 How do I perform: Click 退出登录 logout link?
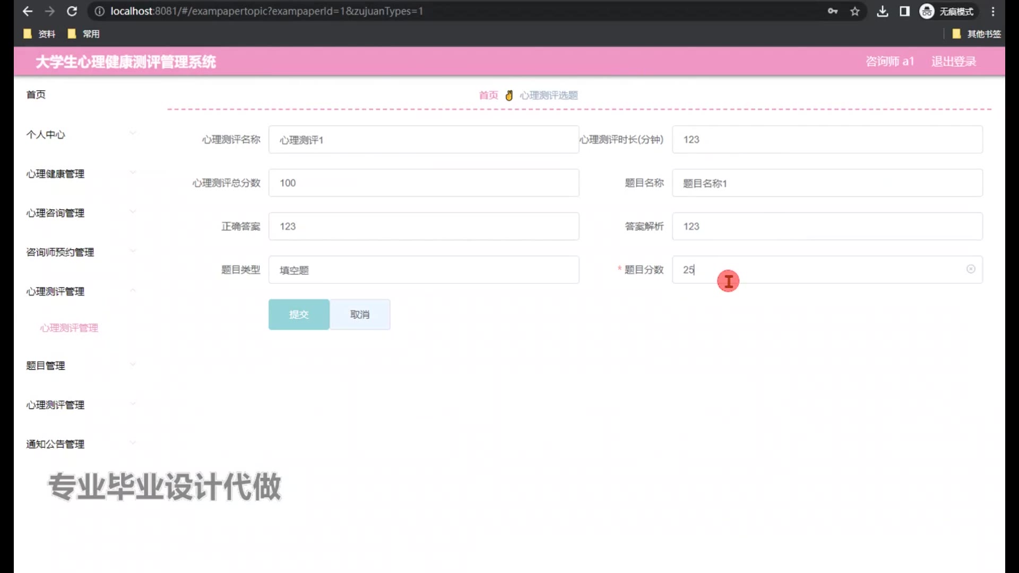click(x=953, y=62)
